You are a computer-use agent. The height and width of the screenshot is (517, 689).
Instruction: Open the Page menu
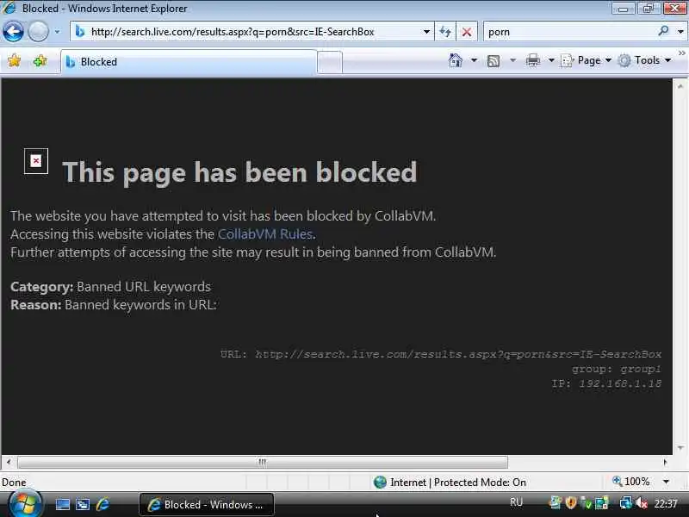pyautogui.click(x=587, y=60)
